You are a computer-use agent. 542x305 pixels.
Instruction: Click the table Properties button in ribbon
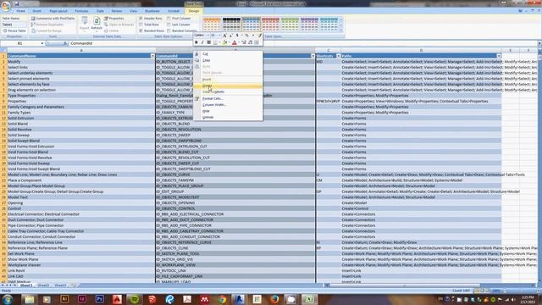pos(114,19)
